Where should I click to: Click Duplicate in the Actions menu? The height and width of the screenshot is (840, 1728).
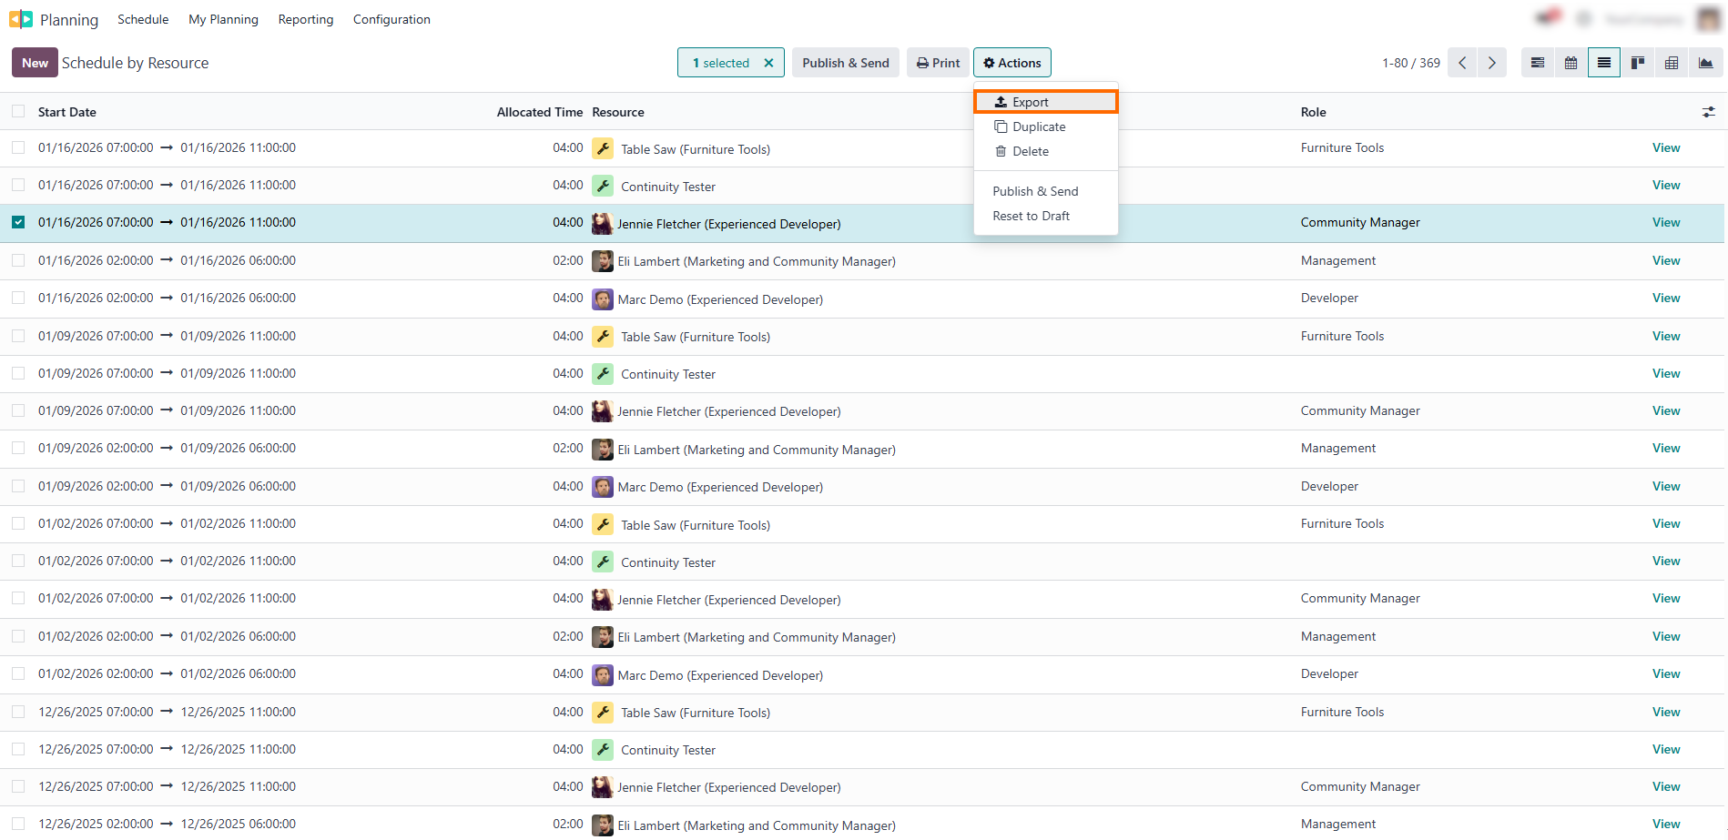[x=1039, y=127]
